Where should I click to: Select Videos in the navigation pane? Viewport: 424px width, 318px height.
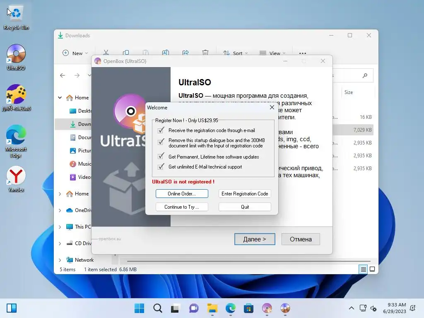(x=81, y=177)
